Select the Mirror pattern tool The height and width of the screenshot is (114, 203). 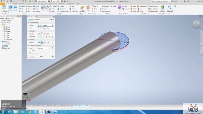pos(114,6)
